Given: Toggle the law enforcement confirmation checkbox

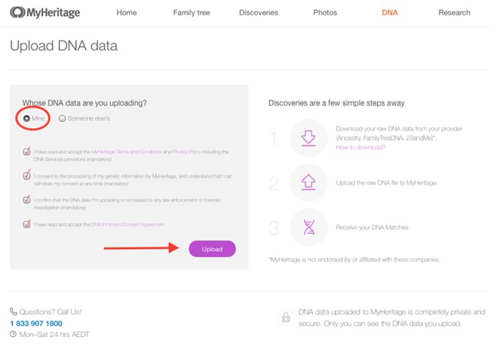Looking at the screenshot, I should (x=27, y=200).
